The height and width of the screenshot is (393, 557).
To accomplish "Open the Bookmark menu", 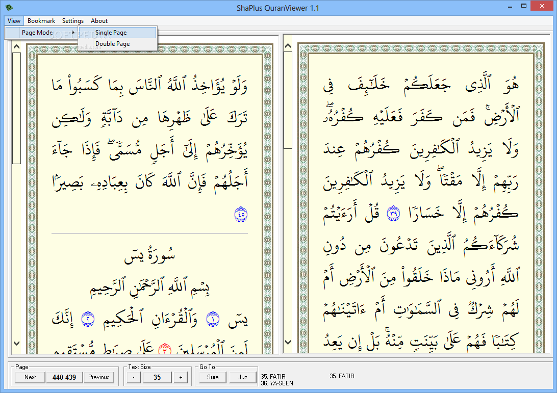I will (41, 20).
